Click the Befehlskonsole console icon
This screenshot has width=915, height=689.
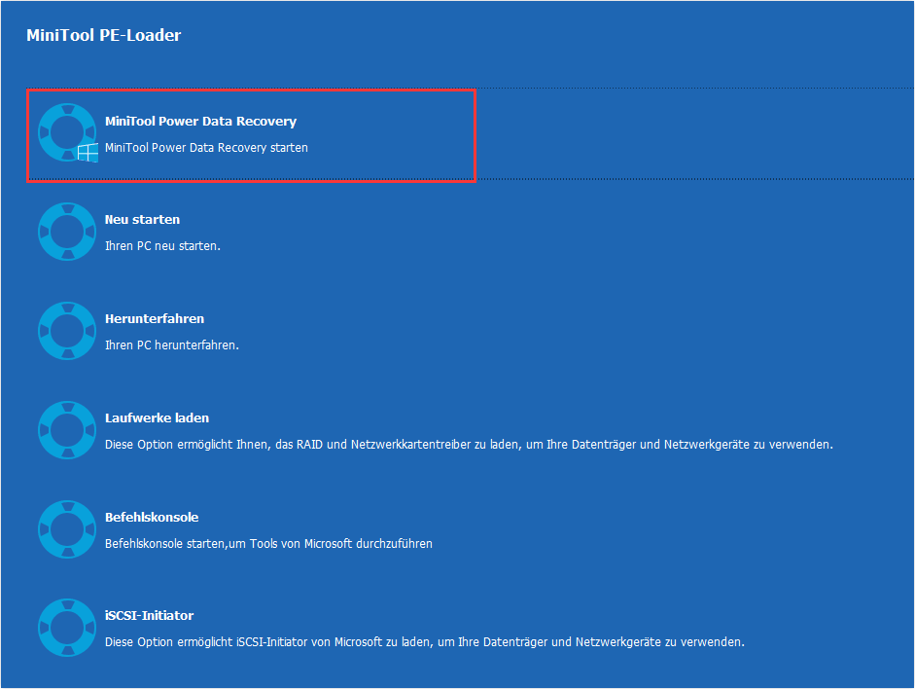66,528
